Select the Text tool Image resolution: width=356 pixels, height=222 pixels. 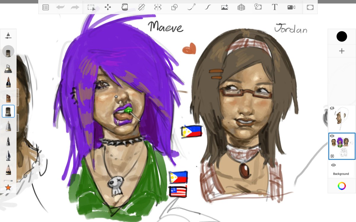point(274,7)
